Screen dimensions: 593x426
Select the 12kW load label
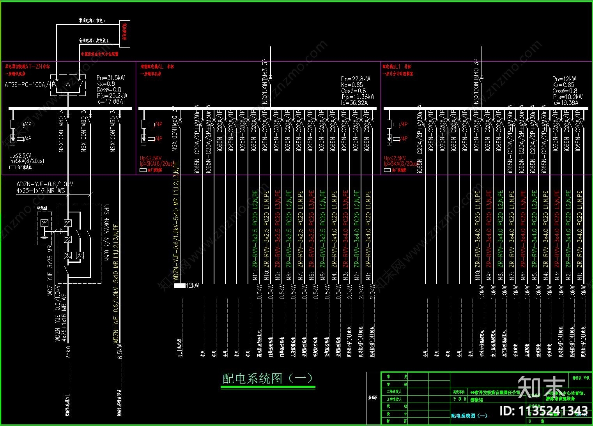[x=193, y=286]
